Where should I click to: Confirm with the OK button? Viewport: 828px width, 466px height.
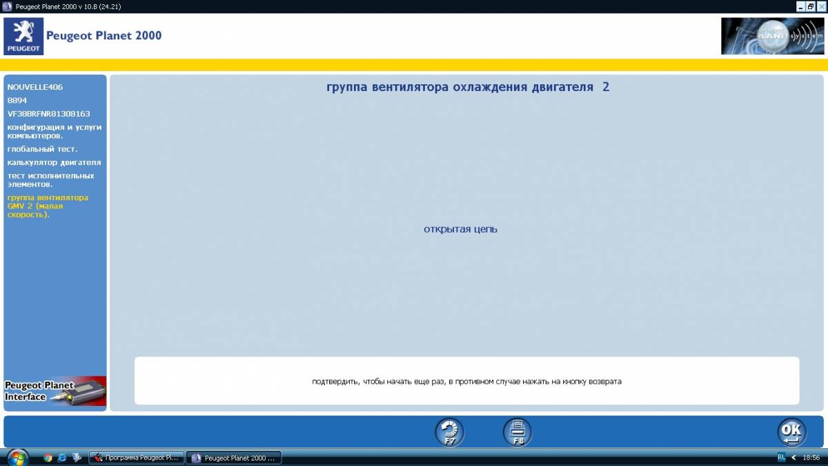[x=791, y=432]
